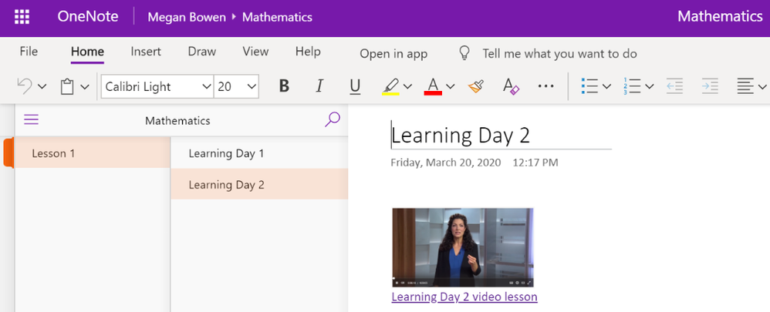Switch to the Insert tab
Viewport: 770px width, 312px height.
pyautogui.click(x=146, y=52)
